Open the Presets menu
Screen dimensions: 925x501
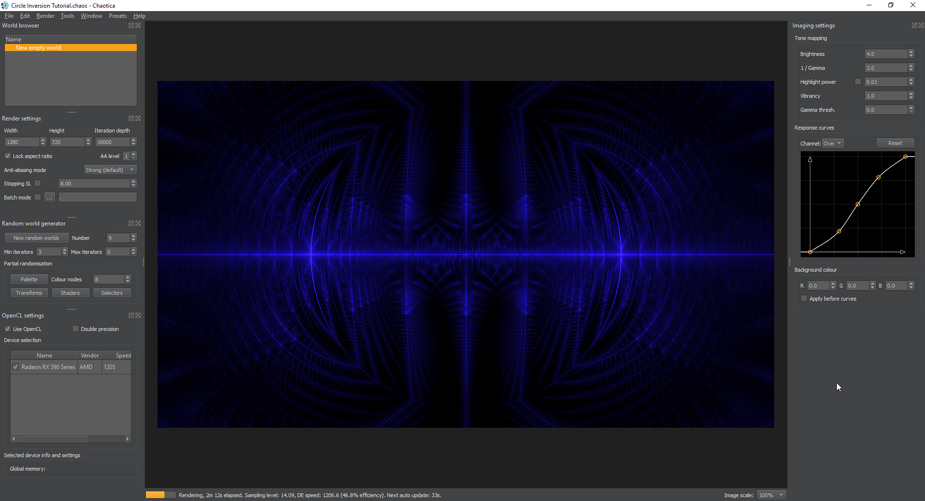click(x=118, y=16)
